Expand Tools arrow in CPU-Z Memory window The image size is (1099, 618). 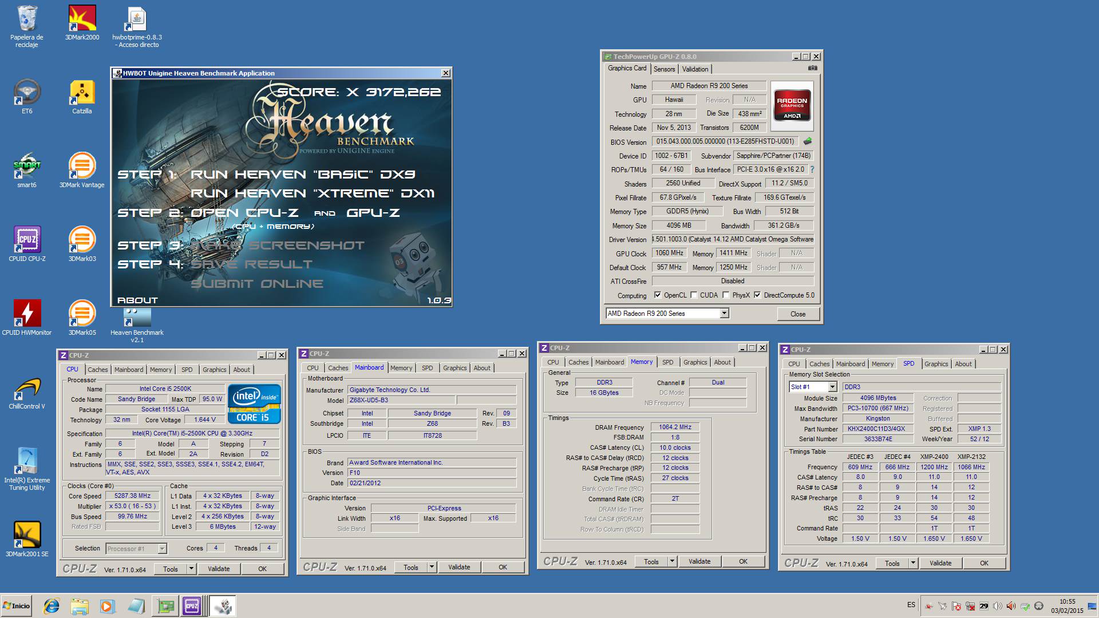673,562
